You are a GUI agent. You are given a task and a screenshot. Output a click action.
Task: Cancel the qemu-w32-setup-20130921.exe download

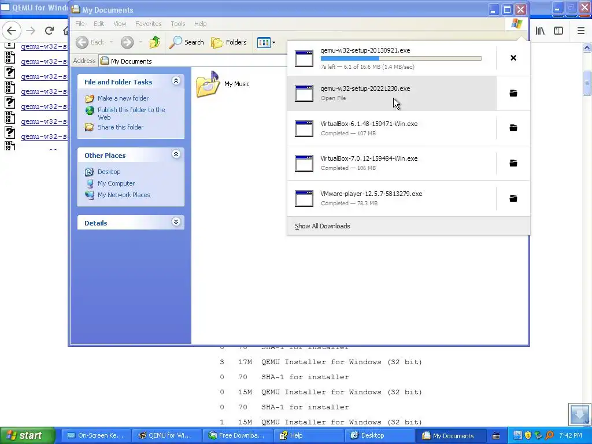click(x=513, y=58)
